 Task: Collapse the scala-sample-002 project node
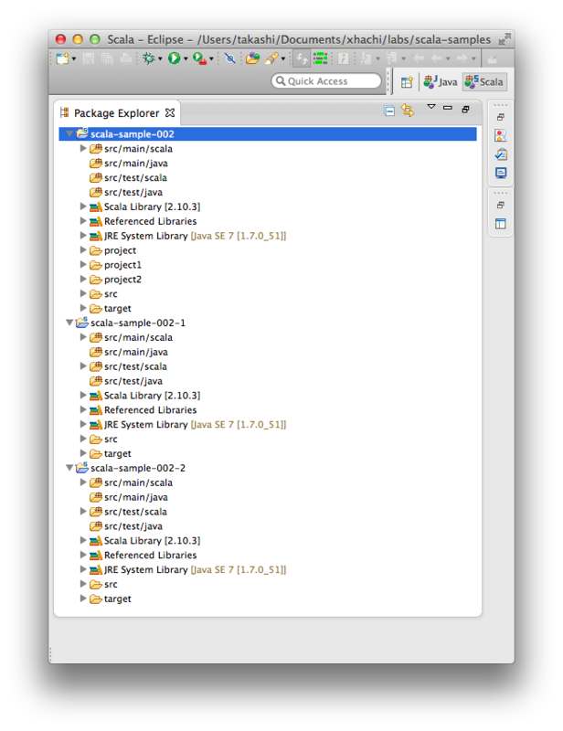click(x=69, y=133)
